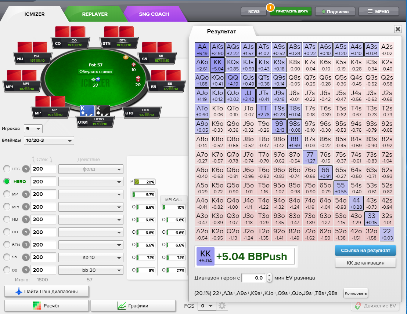
Task: Click the BTN player's face-down cards
Action: (x=119, y=32)
